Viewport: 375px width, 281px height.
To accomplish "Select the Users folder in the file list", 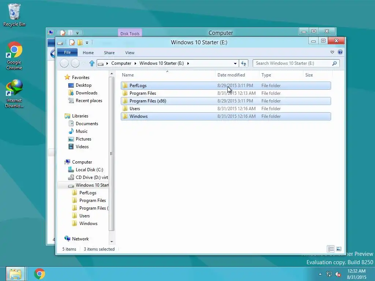I will (x=226, y=108).
